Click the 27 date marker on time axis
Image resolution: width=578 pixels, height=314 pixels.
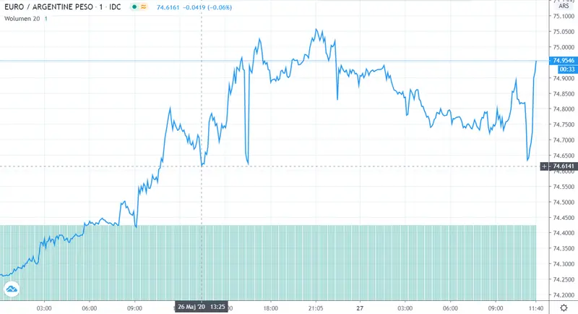pyautogui.click(x=359, y=307)
